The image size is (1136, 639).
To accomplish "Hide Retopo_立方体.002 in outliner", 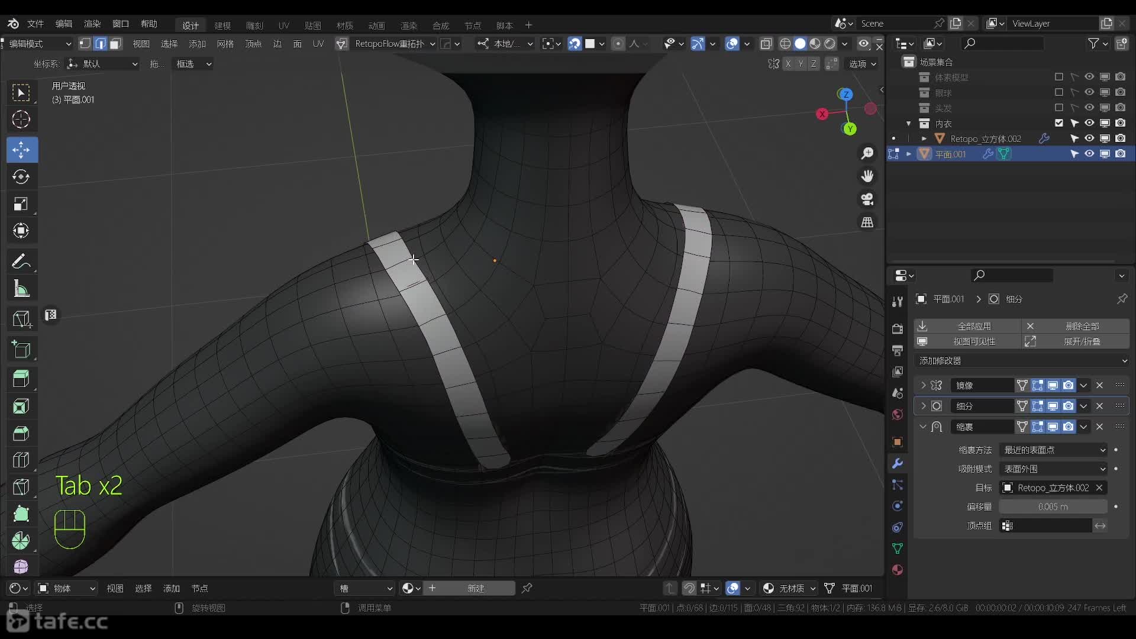I will click(x=1089, y=138).
